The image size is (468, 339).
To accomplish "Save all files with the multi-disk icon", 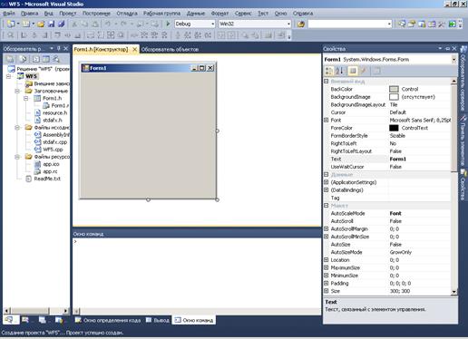I will click(x=62, y=24).
